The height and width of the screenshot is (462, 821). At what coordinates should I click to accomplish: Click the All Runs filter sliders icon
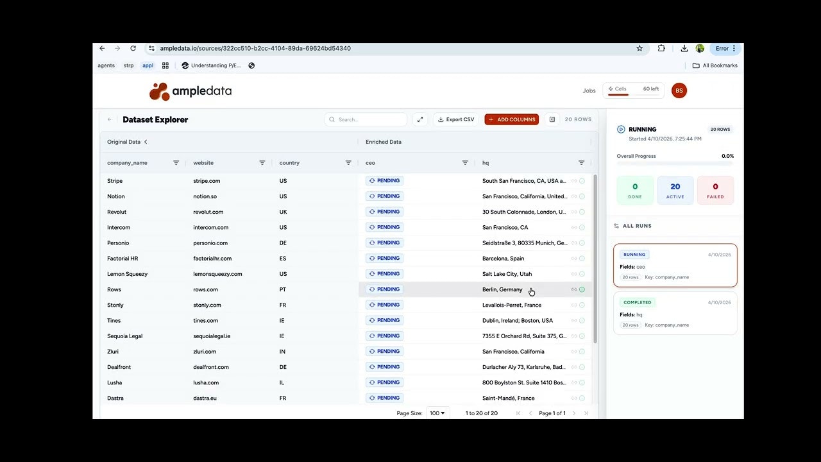(x=616, y=226)
